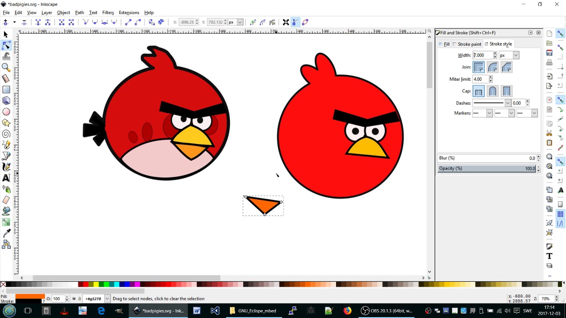Switch to the Stroke paint tab
The height and width of the screenshot is (318, 566).
point(467,44)
